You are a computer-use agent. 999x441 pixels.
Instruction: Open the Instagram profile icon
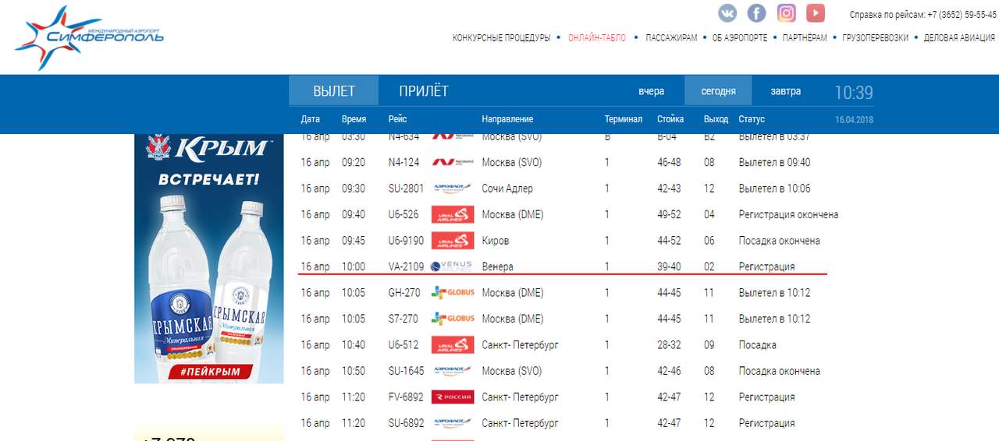click(x=787, y=13)
